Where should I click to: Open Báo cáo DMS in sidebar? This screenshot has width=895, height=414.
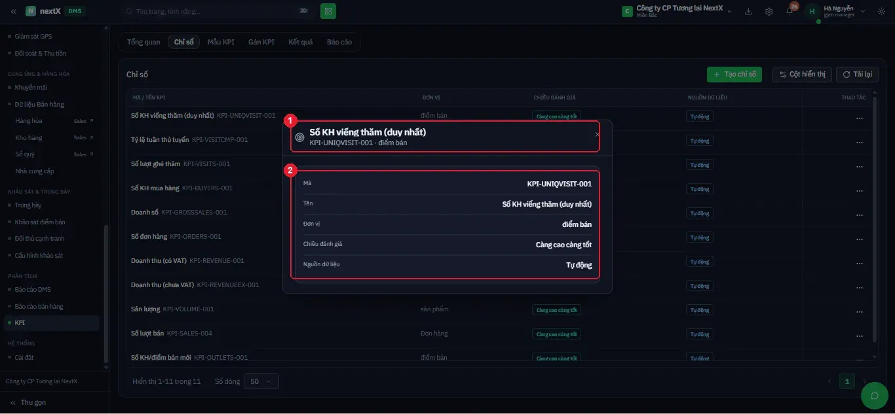(33, 289)
